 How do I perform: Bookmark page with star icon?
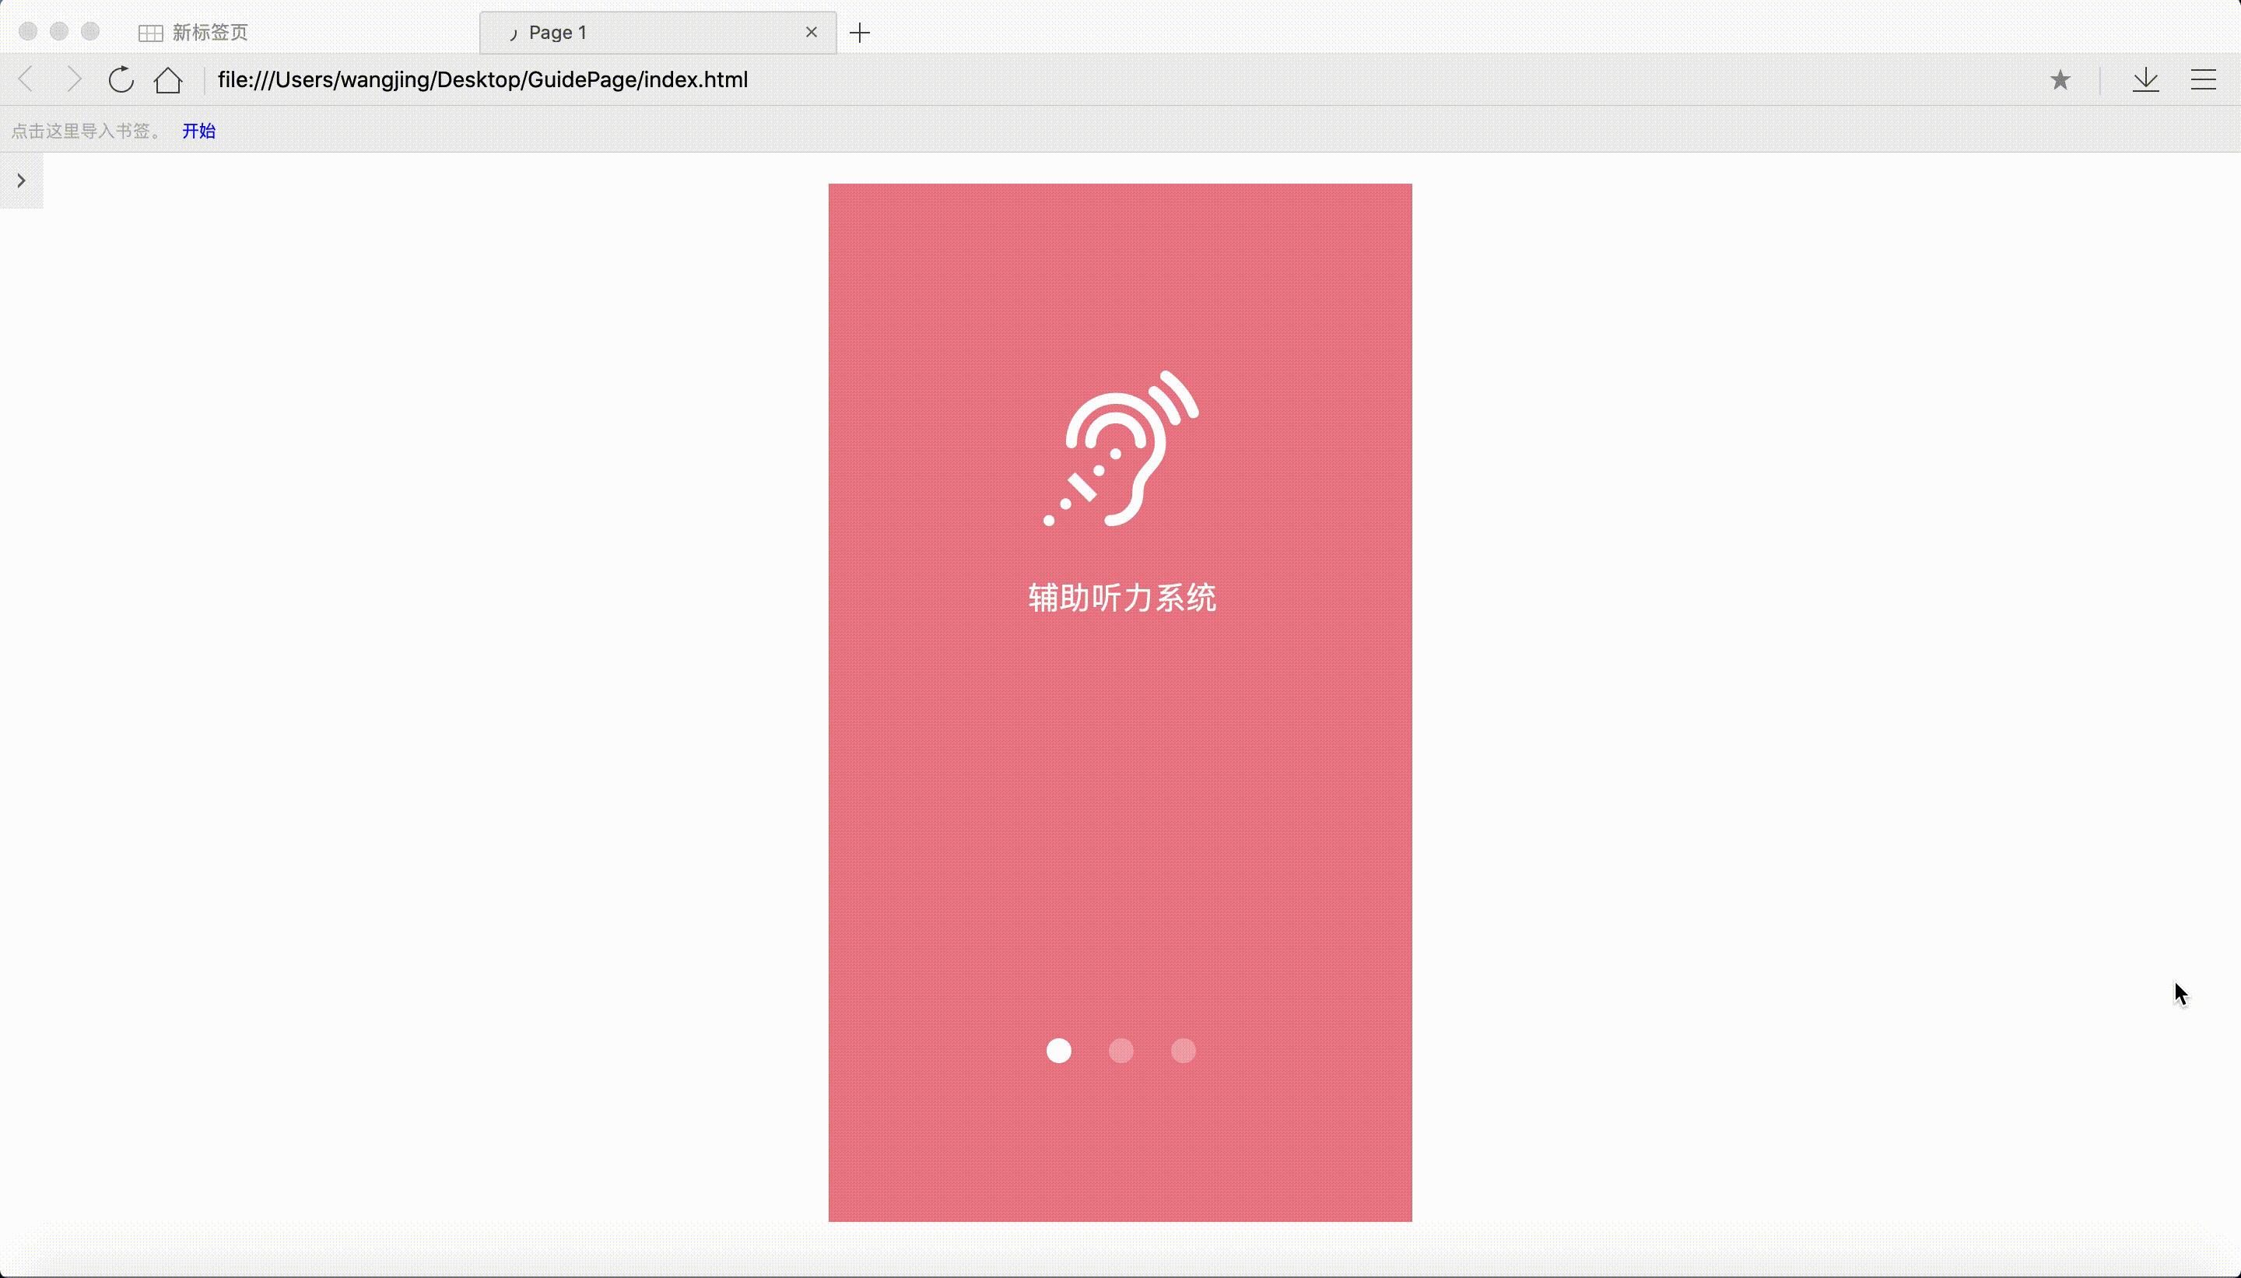[2060, 81]
